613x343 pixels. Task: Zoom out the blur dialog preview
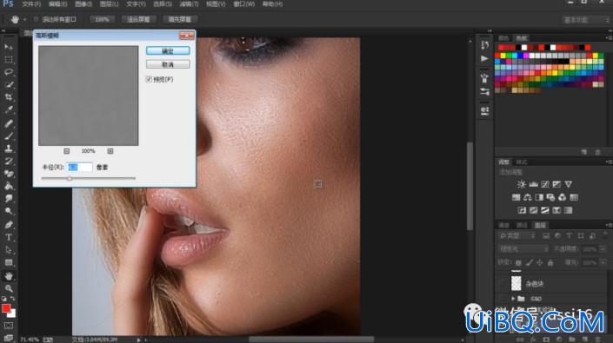pyautogui.click(x=66, y=151)
